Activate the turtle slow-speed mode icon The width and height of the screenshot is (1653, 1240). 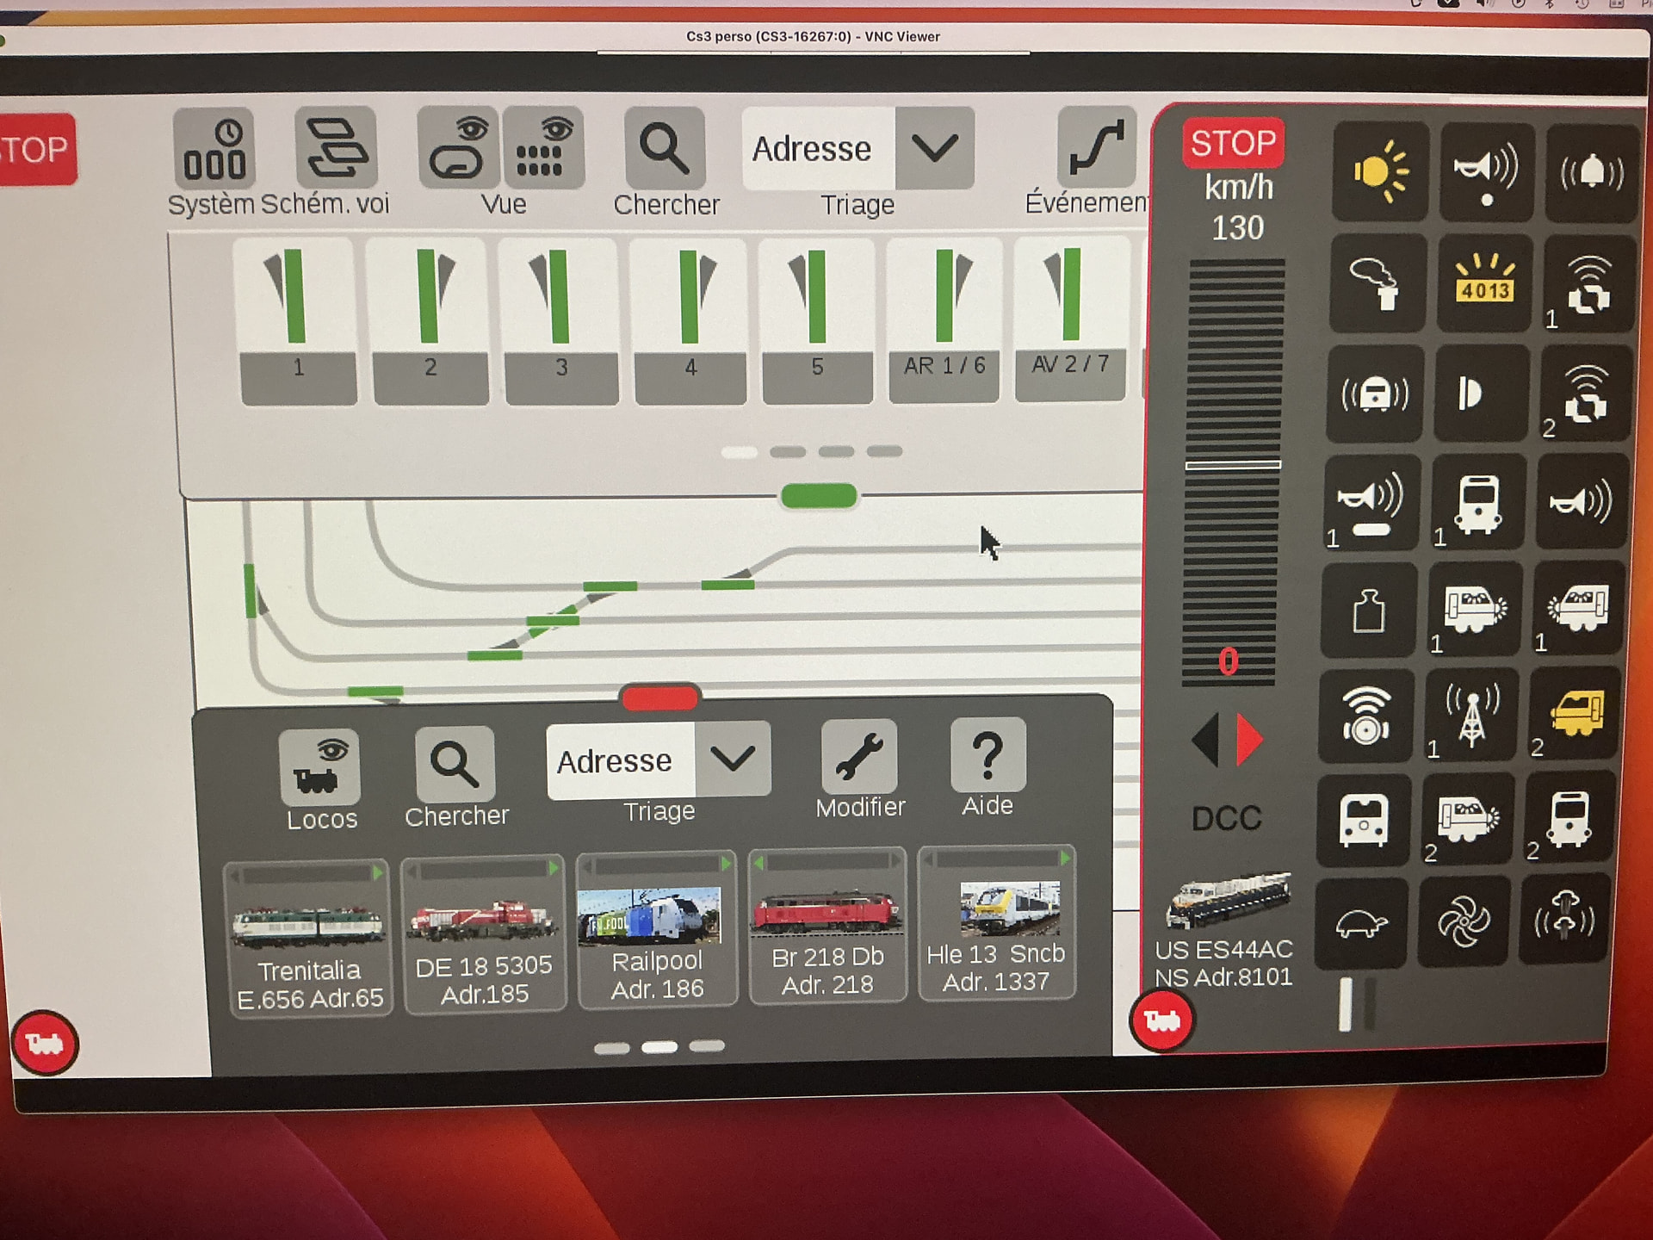click(x=1362, y=923)
